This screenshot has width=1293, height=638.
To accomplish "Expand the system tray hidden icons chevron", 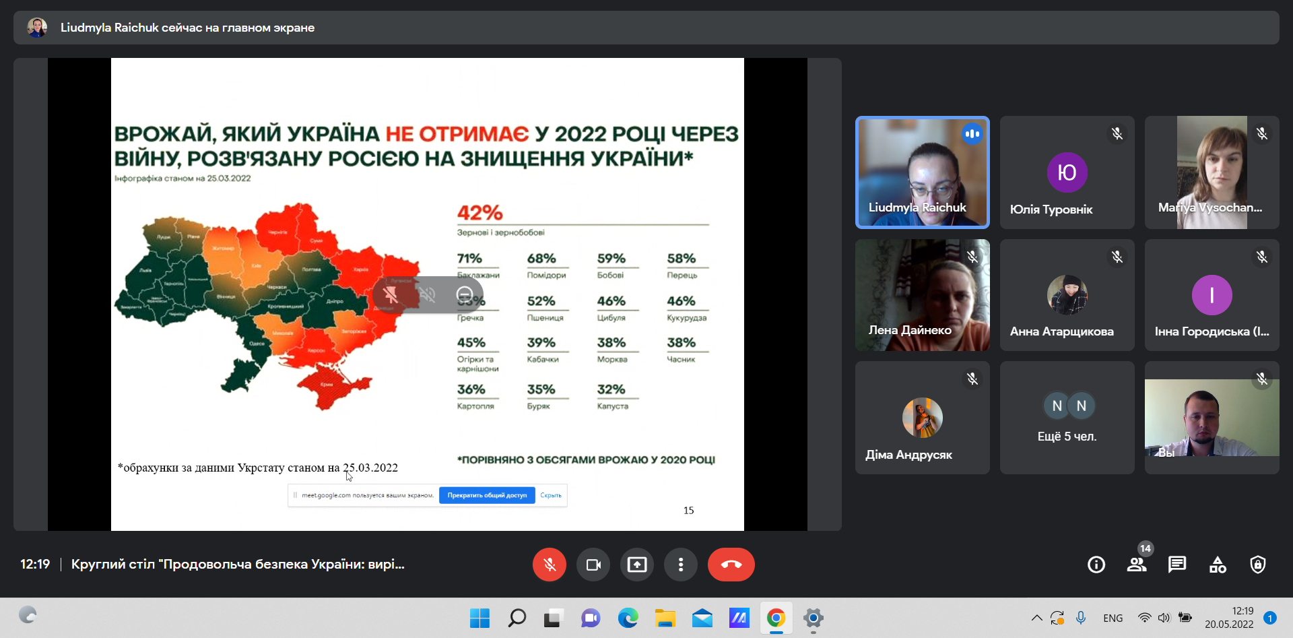I will pos(1036,618).
